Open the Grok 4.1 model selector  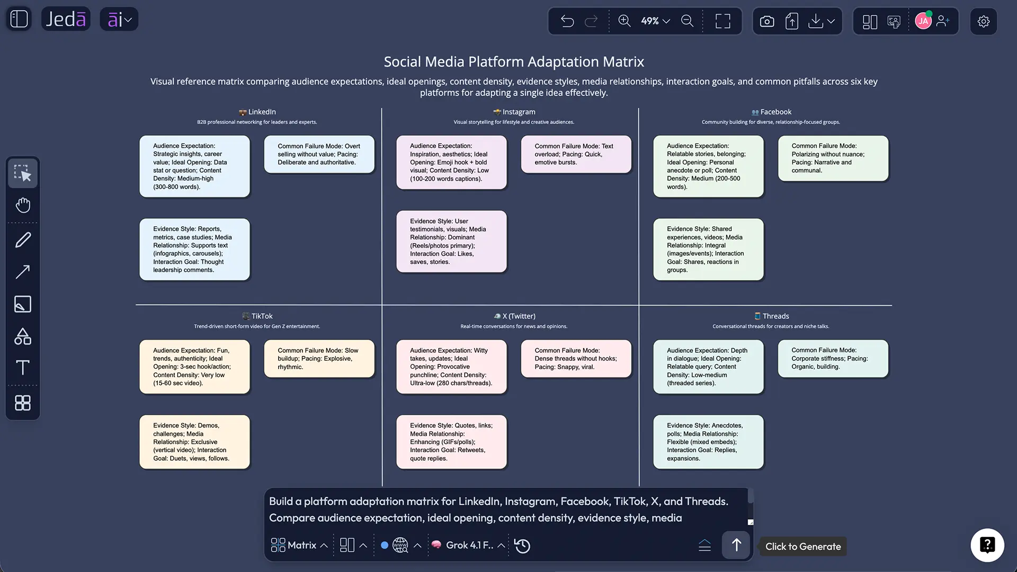pyautogui.click(x=468, y=545)
